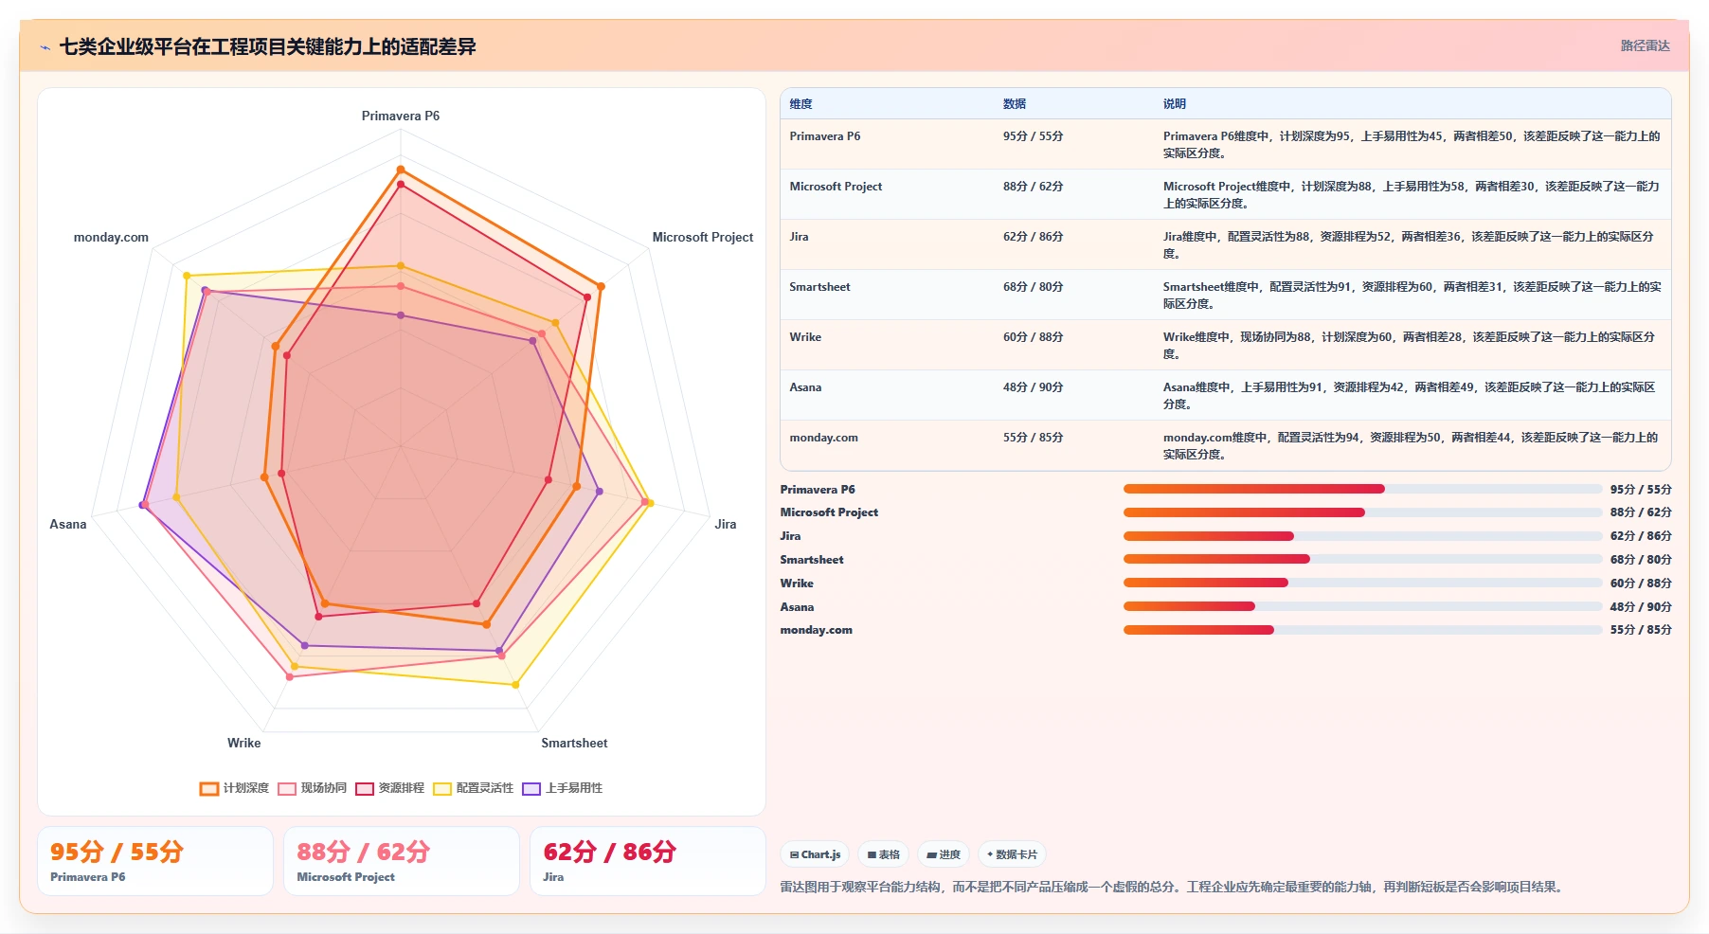Click the Wrike description text in the table
The image size is (1709, 934).
pyautogui.click(x=1411, y=346)
